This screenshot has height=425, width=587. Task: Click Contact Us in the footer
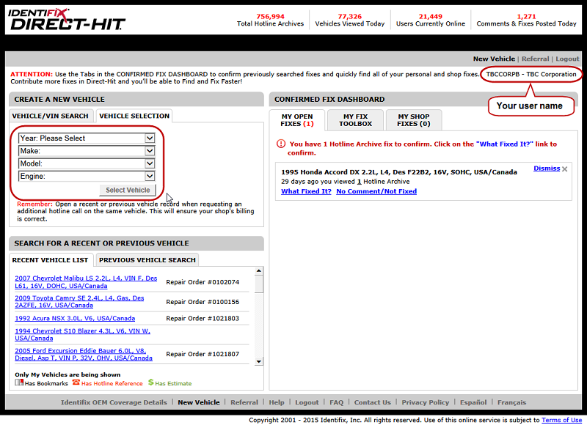pos(373,402)
